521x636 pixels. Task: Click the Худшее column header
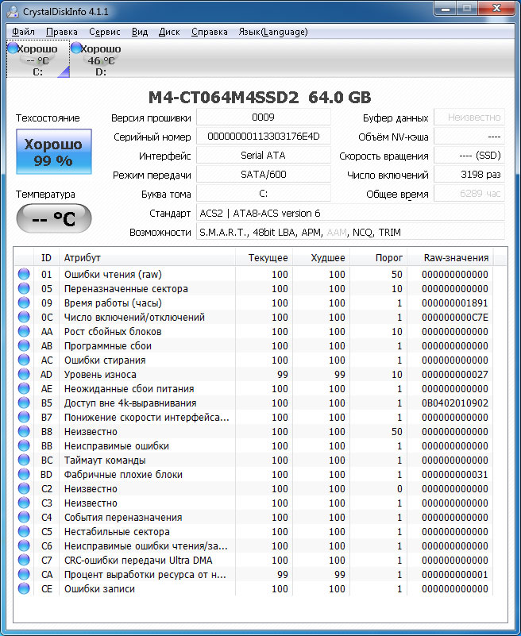pyautogui.click(x=321, y=257)
